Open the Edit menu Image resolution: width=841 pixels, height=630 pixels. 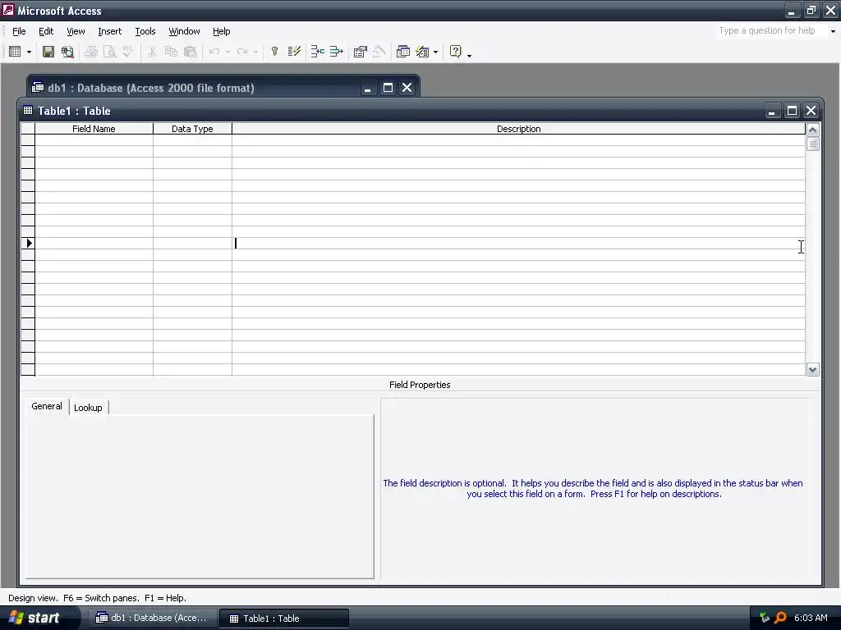(x=46, y=32)
